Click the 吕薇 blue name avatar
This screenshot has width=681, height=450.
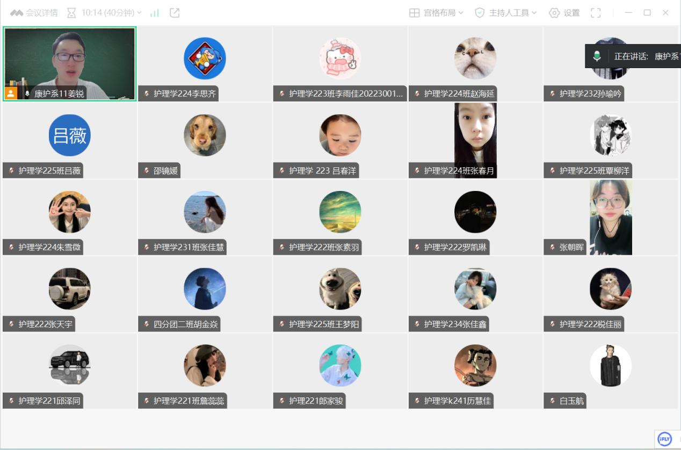70,135
